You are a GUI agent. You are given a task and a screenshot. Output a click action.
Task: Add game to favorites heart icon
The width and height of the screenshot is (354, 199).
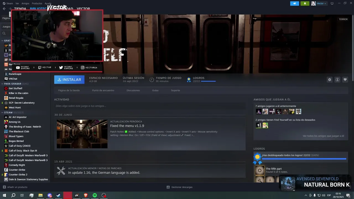(x=345, y=80)
